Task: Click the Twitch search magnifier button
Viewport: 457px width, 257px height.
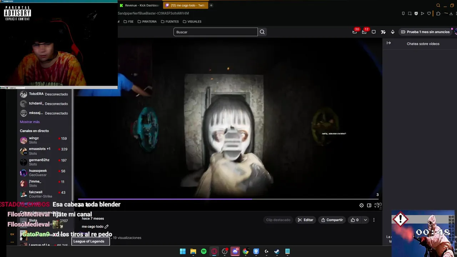Action: pyautogui.click(x=262, y=32)
